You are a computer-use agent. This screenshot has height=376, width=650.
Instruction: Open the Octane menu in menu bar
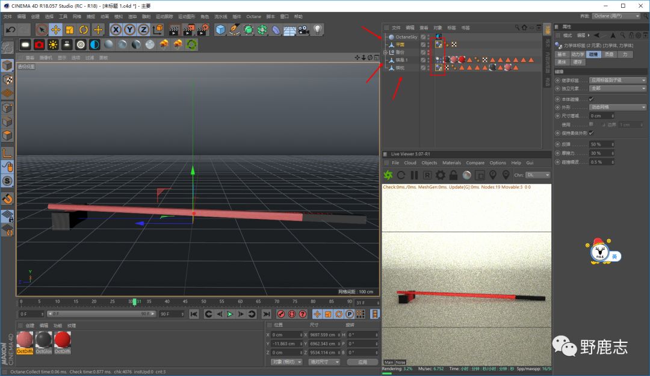point(253,17)
